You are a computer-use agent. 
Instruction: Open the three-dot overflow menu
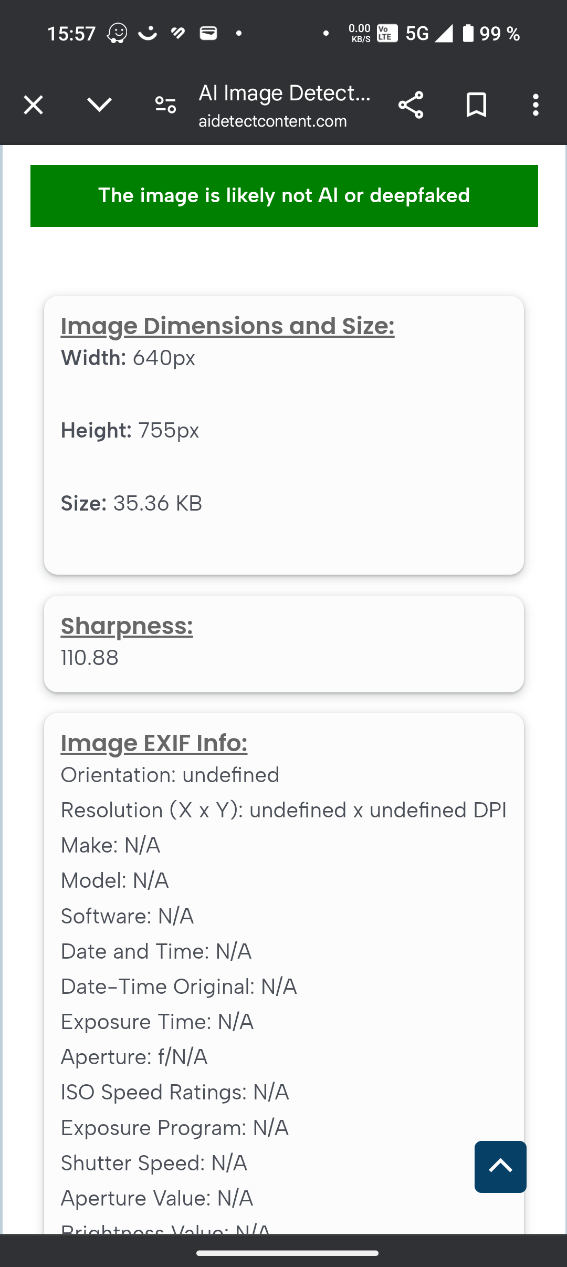(535, 105)
